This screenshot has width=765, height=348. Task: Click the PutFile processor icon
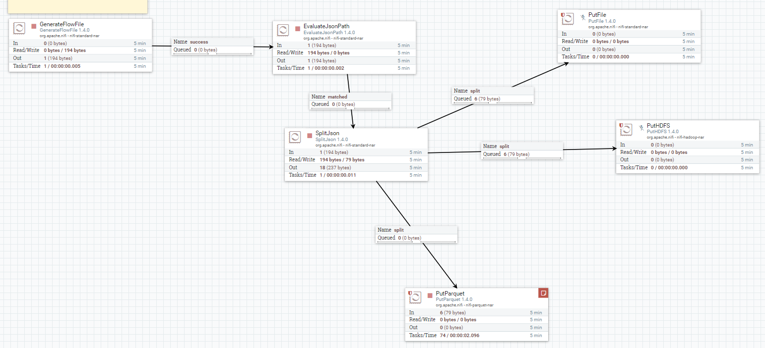click(567, 18)
